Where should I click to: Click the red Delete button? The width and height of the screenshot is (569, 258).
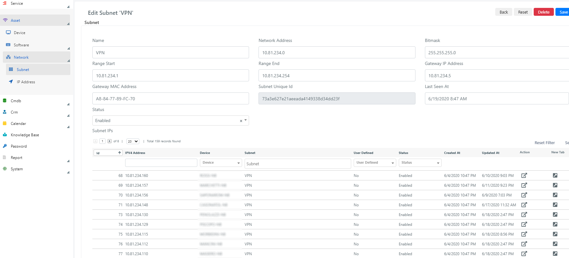tap(543, 12)
